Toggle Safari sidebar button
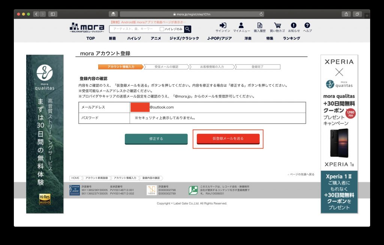 [x=52, y=14]
